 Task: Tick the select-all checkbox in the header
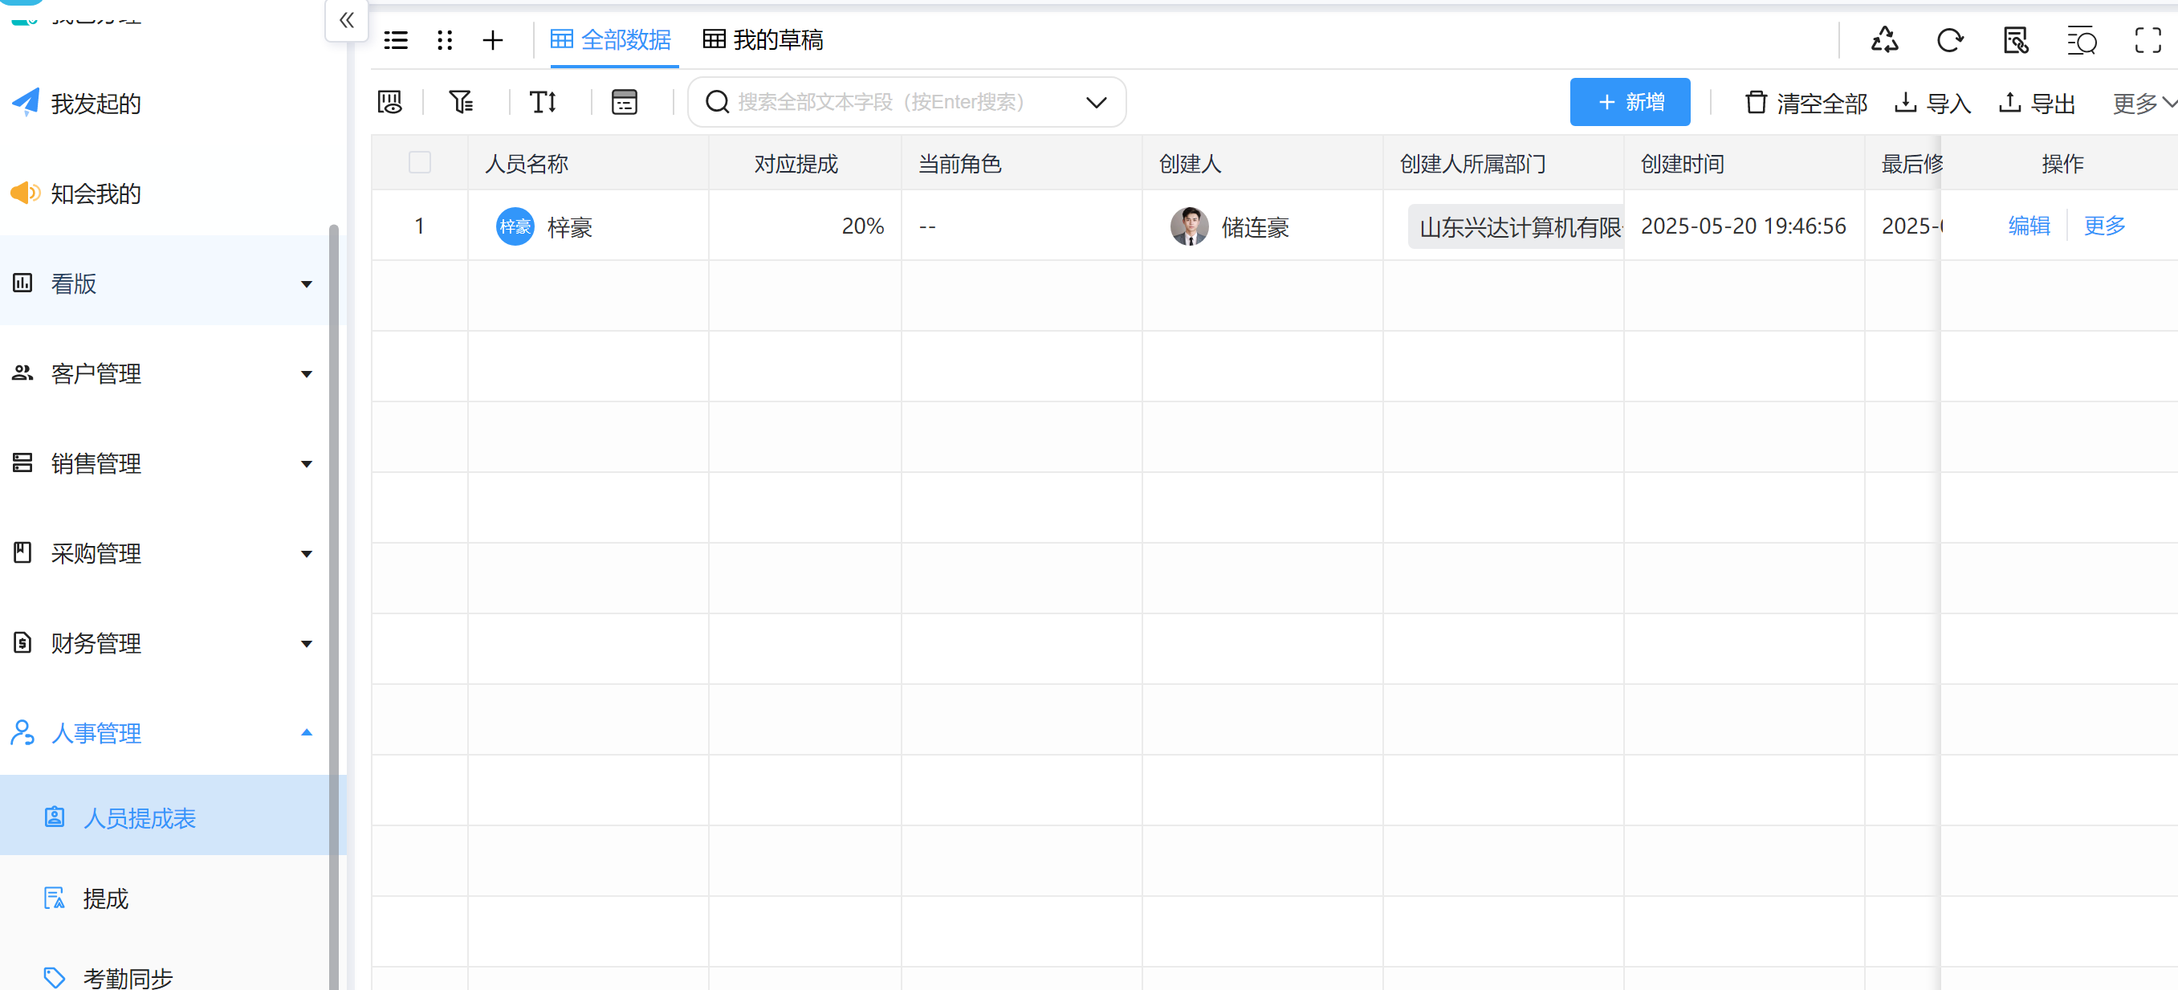click(x=419, y=162)
